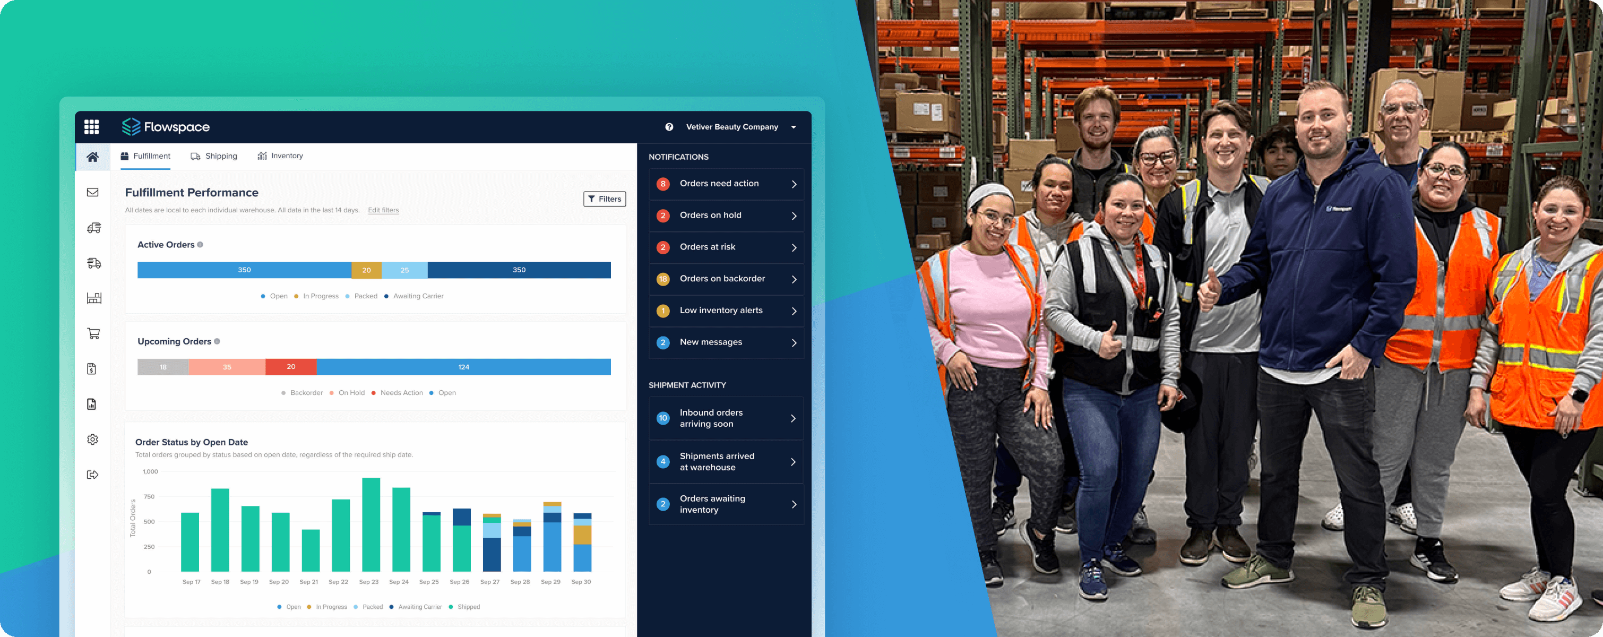Open the settings gear sidebar icon
The width and height of the screenshot is (1603, 637).
coord(93,439)
